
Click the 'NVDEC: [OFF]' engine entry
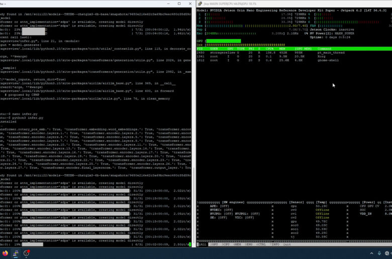(221, 210)
